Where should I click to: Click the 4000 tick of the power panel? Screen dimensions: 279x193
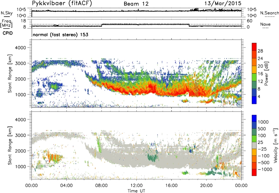[x=20, y=48]
